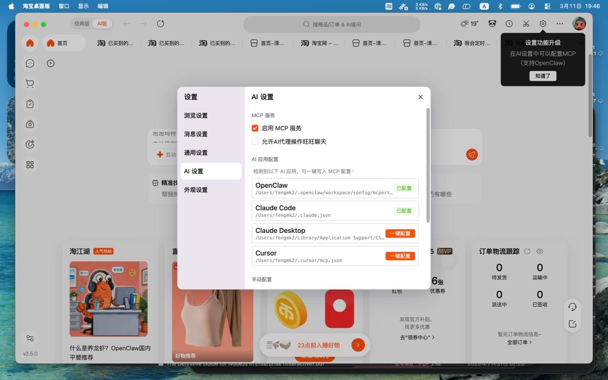Viewport: 608px width, 380px height.
Task: Close the settings dialog with X
Action: [x=421, y=97]
